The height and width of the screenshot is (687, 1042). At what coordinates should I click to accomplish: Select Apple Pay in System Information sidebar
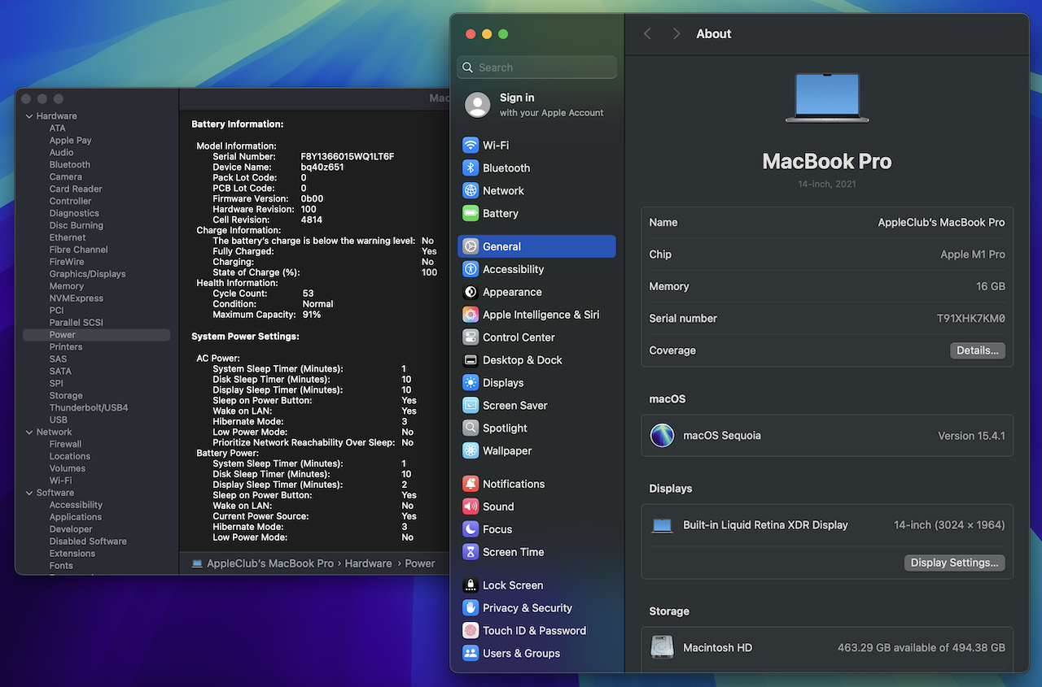(x=70, y=140)
